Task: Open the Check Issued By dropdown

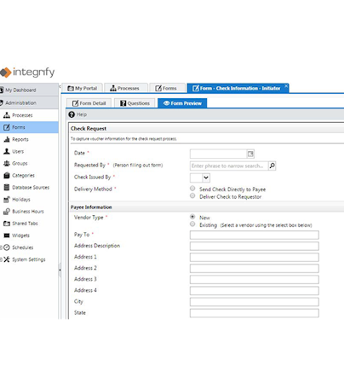Action: coord(200,177)
